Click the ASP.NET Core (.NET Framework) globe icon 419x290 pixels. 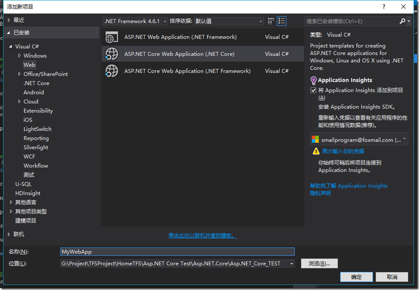pos(112,71)
